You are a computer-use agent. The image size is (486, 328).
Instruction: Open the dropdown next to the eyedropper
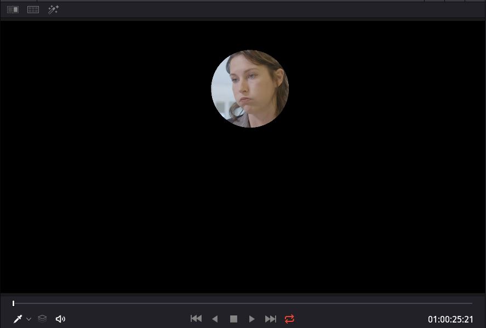pos(29,319)
